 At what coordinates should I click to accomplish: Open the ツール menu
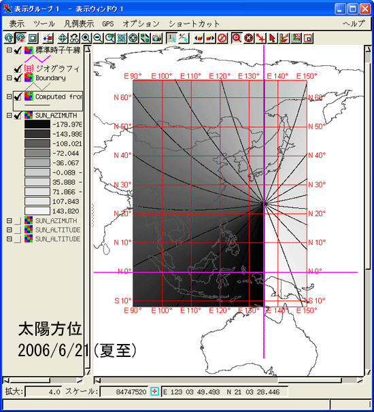(x=44, y=24)
